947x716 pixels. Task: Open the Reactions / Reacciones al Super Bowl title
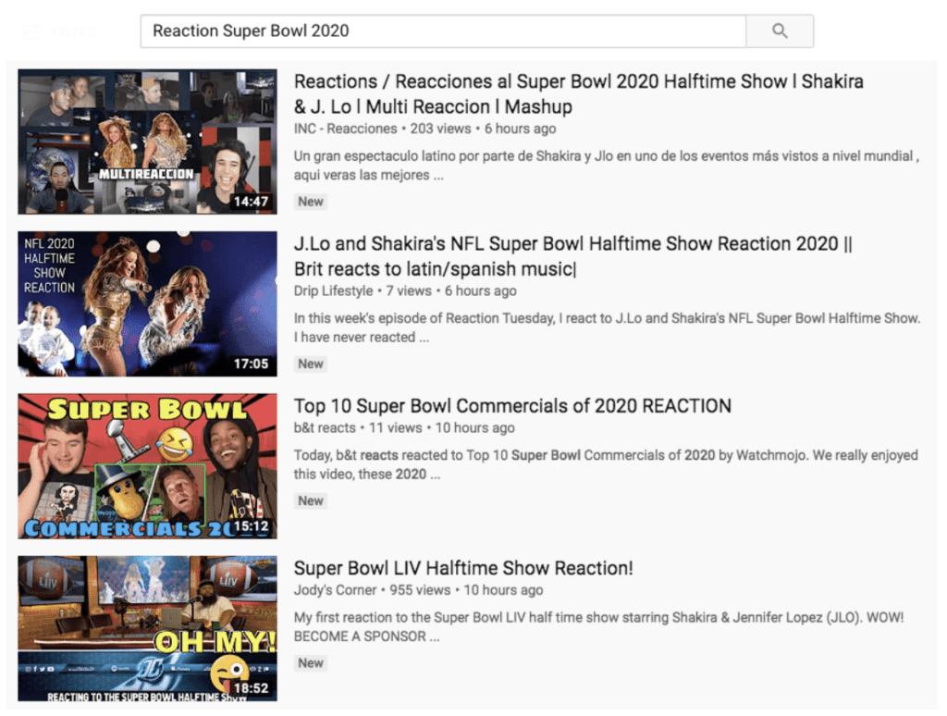(579, 93)
